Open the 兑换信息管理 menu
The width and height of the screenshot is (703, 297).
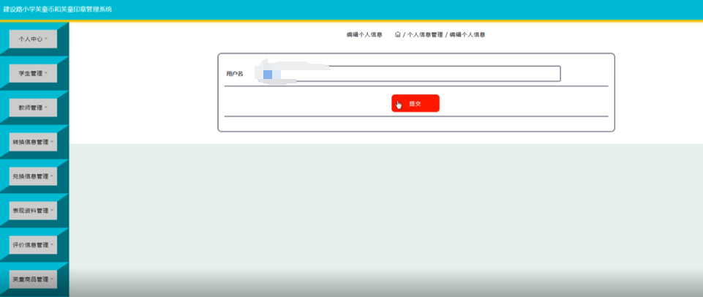pos(33,176)
